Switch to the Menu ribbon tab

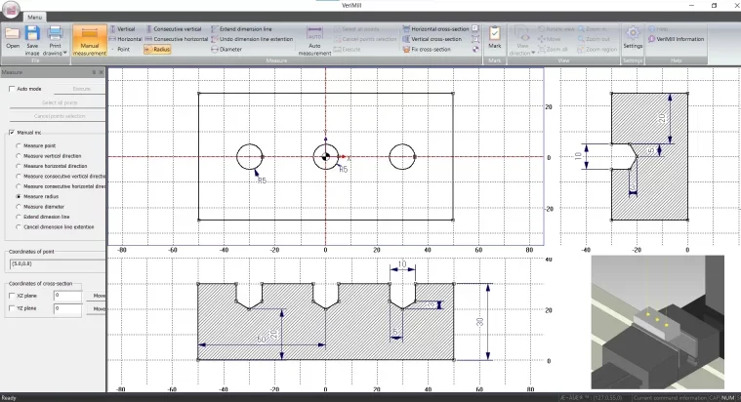tap(34, 18)
